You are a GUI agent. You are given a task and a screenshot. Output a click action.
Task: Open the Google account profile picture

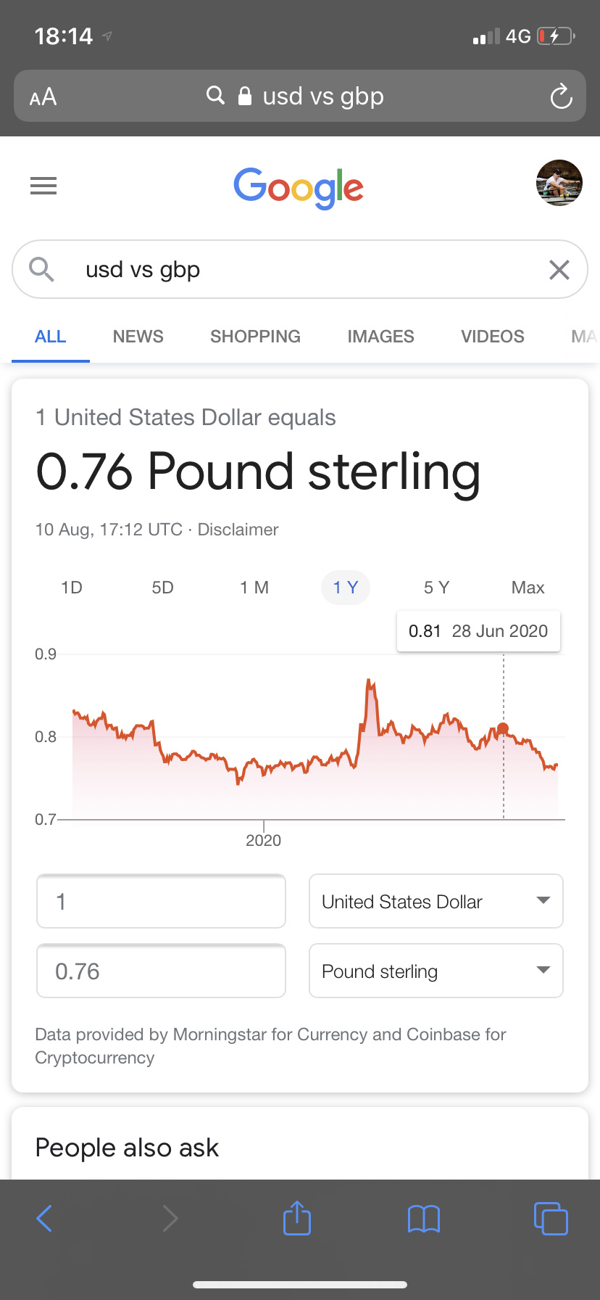point(559,183)
